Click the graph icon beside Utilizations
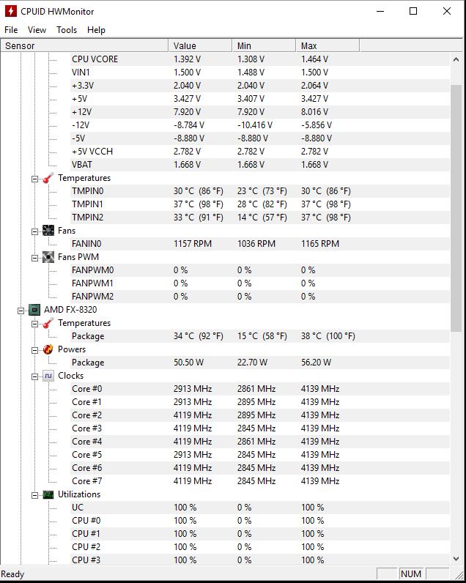The width and height of the screenshot is (466, 583). point(48,494)
